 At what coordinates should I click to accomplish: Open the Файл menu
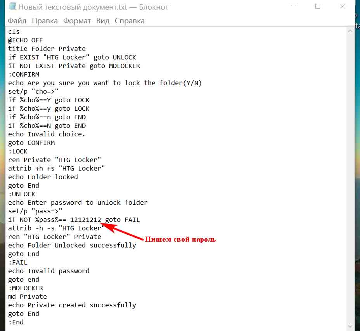(17, 21)
